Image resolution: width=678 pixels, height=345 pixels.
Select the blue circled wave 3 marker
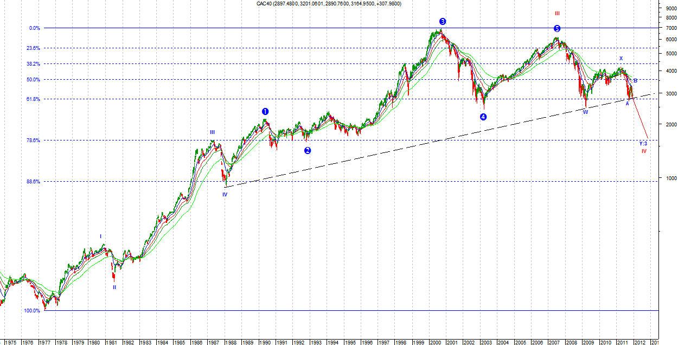[x=443, y=22]
